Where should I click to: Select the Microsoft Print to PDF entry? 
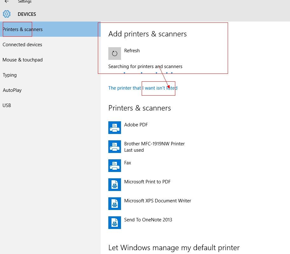(x=147, y=182)
